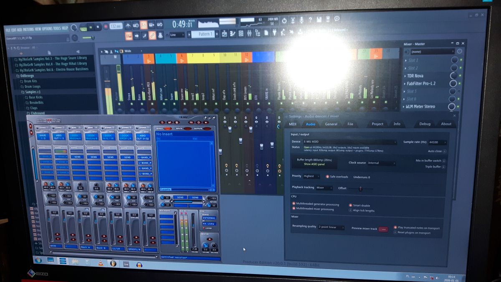Click the speech bubble icon in top toolbar
The width and height of the screenshot is (501, 282).
point(337,18)
